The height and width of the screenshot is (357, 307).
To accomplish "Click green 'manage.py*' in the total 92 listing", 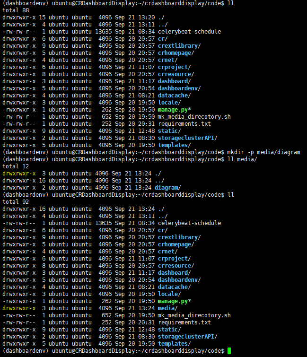I will coord(174,301).
